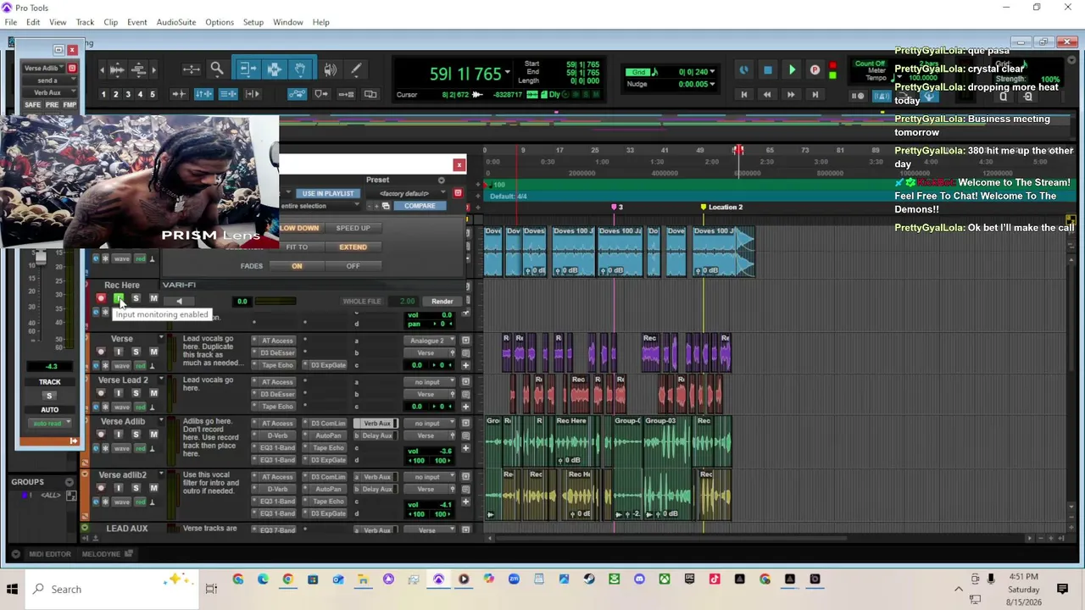Open the Nudge value dropdown
The image size is (1085, 610).
coord(712,84)
